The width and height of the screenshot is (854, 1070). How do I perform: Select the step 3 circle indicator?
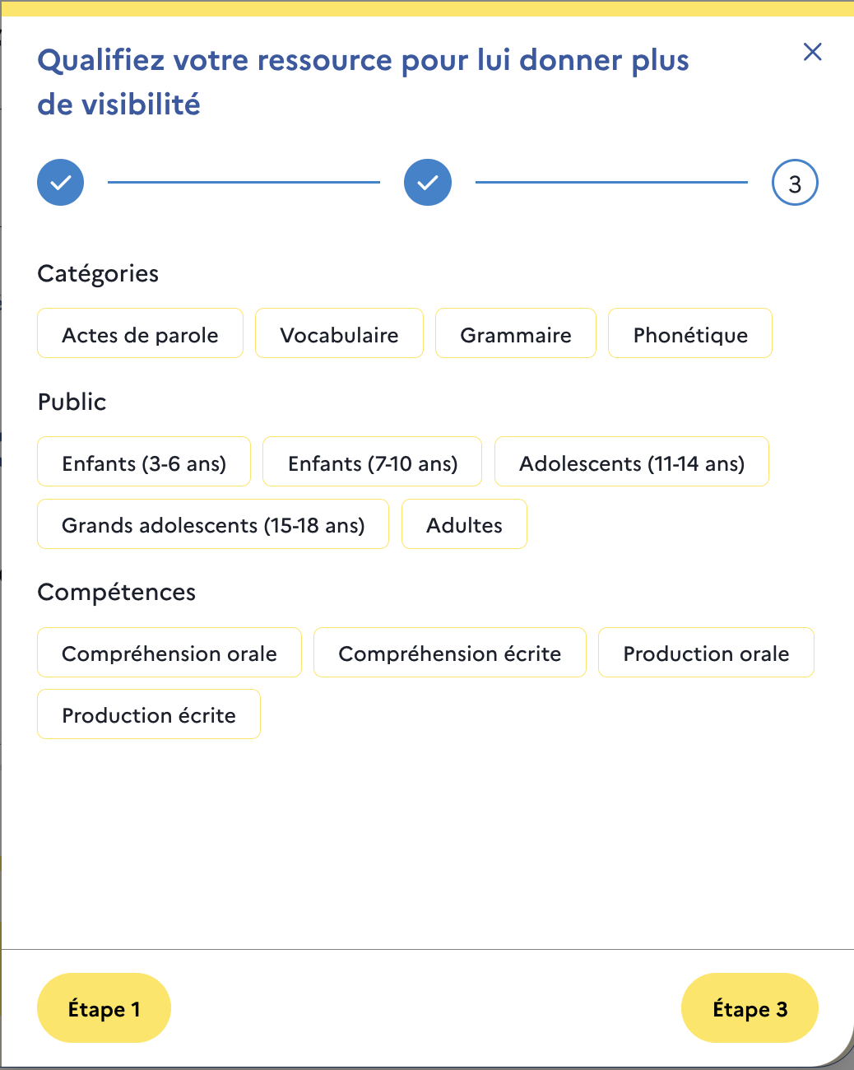click(794, 182)
